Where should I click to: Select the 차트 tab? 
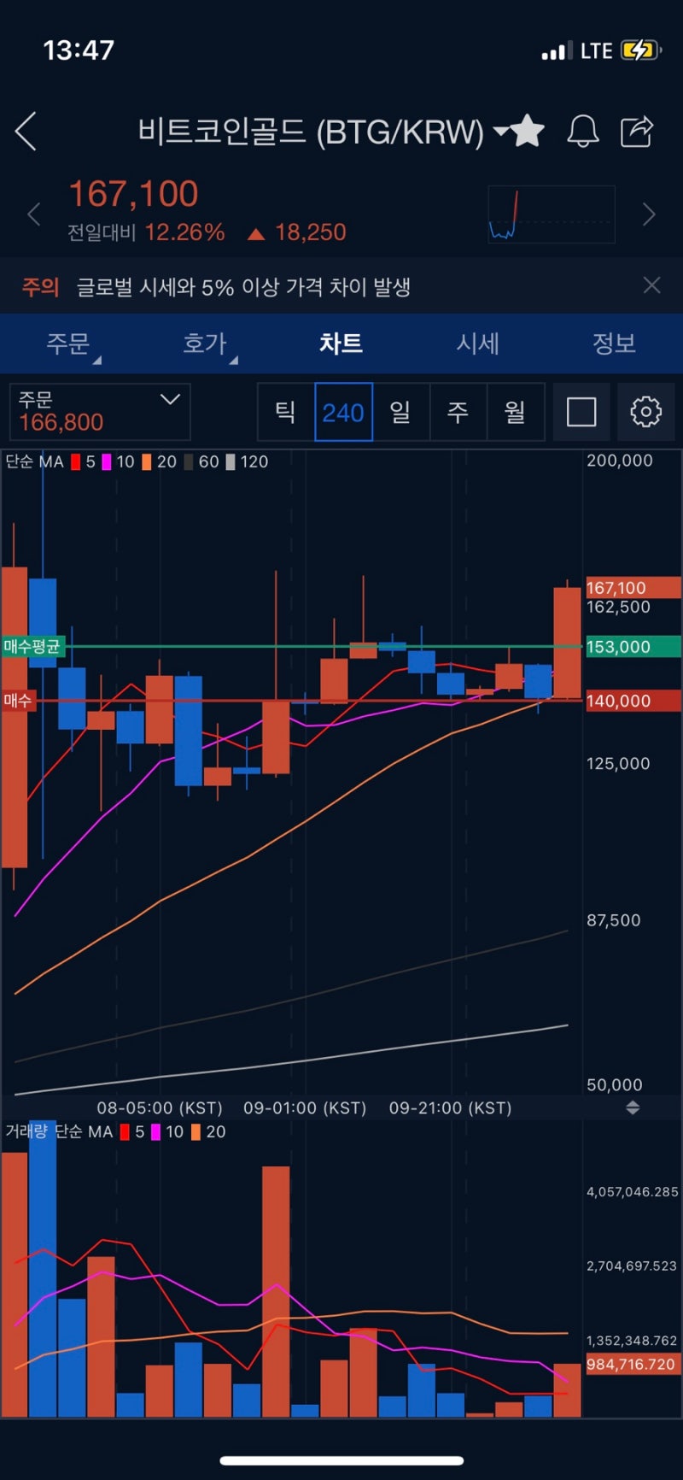click(341, 344)
